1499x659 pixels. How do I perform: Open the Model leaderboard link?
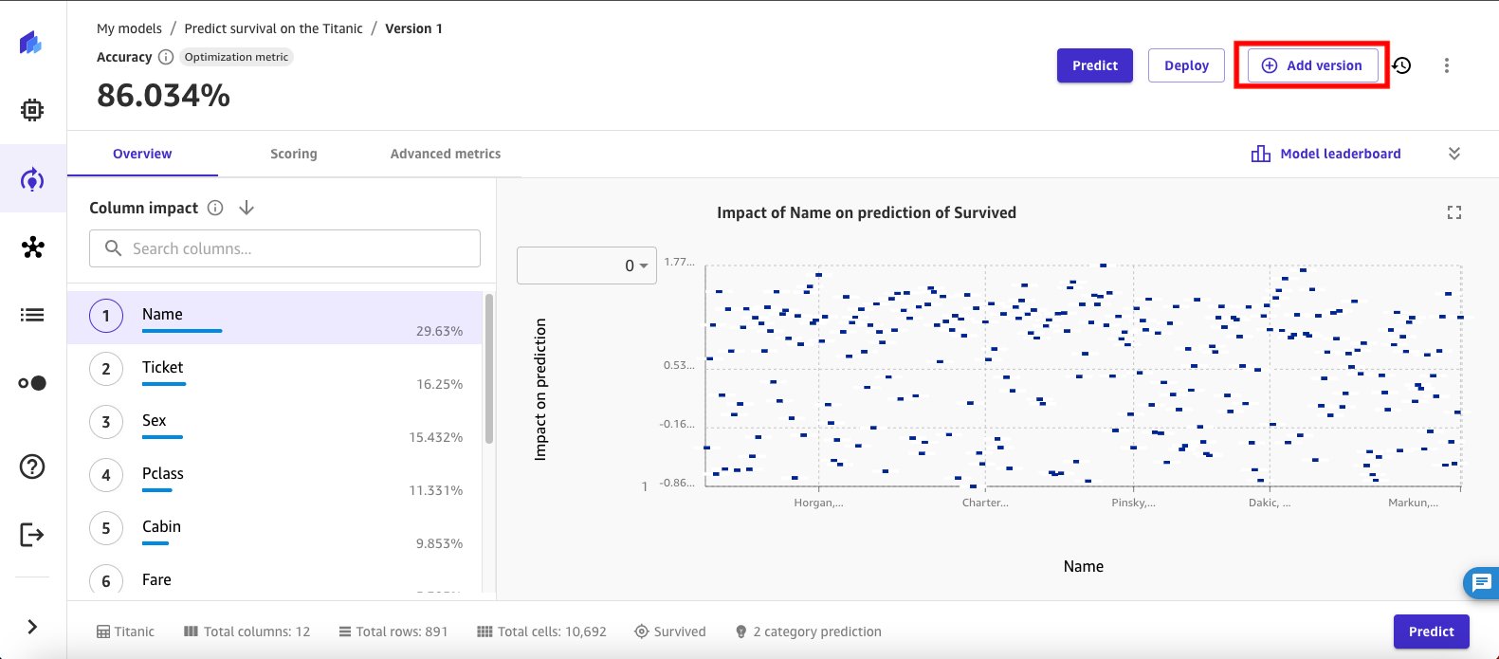[x=1341, y=154]
